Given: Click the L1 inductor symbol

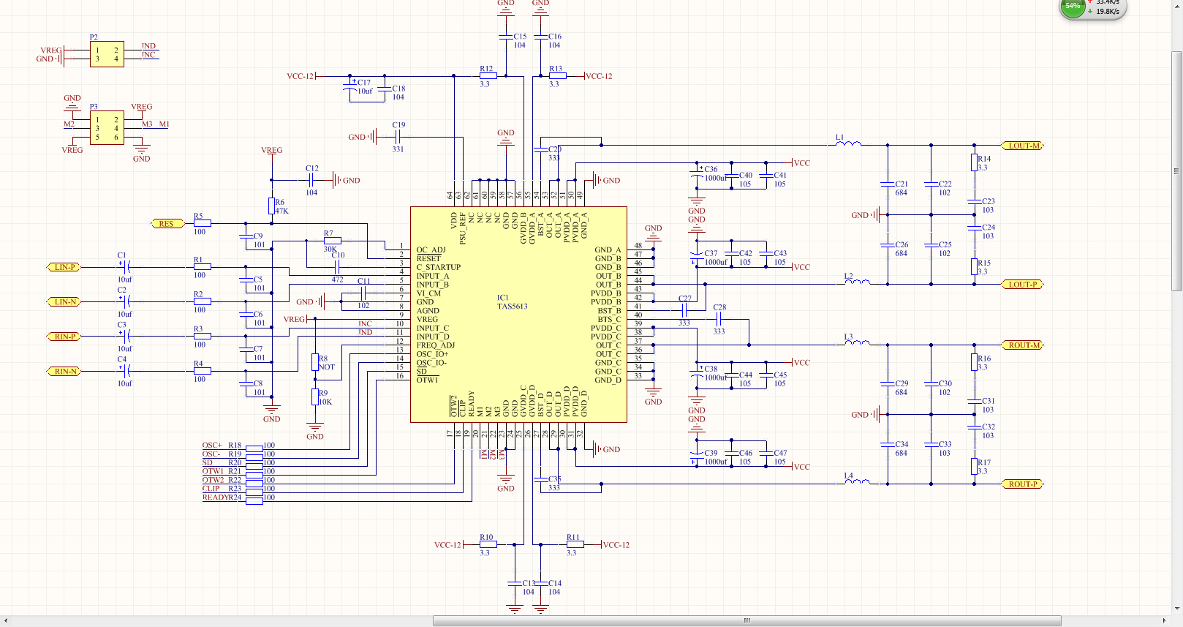Looking at the screenshot, I should [x=848, y=143].
